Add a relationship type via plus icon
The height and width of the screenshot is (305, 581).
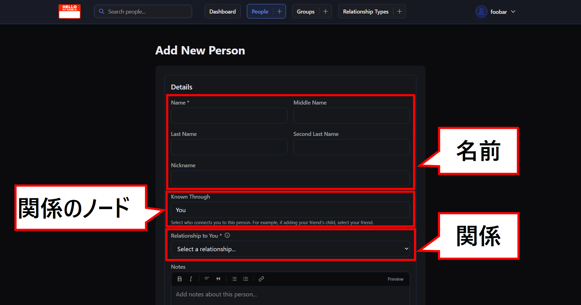tap(400, 11)
